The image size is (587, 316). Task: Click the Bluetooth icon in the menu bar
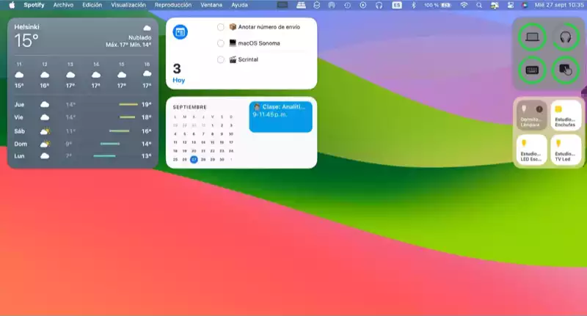point(413,5)
